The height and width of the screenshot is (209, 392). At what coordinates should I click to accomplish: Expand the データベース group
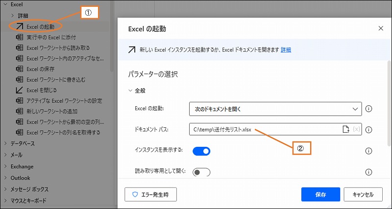pyautogui.click(x=5, y=143)
